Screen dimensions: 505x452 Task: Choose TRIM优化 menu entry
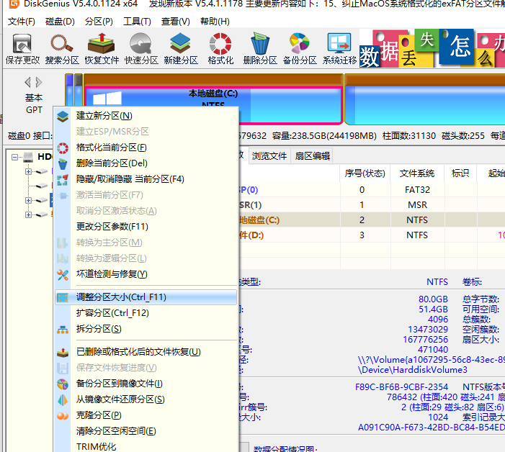(x=146, y=446)
